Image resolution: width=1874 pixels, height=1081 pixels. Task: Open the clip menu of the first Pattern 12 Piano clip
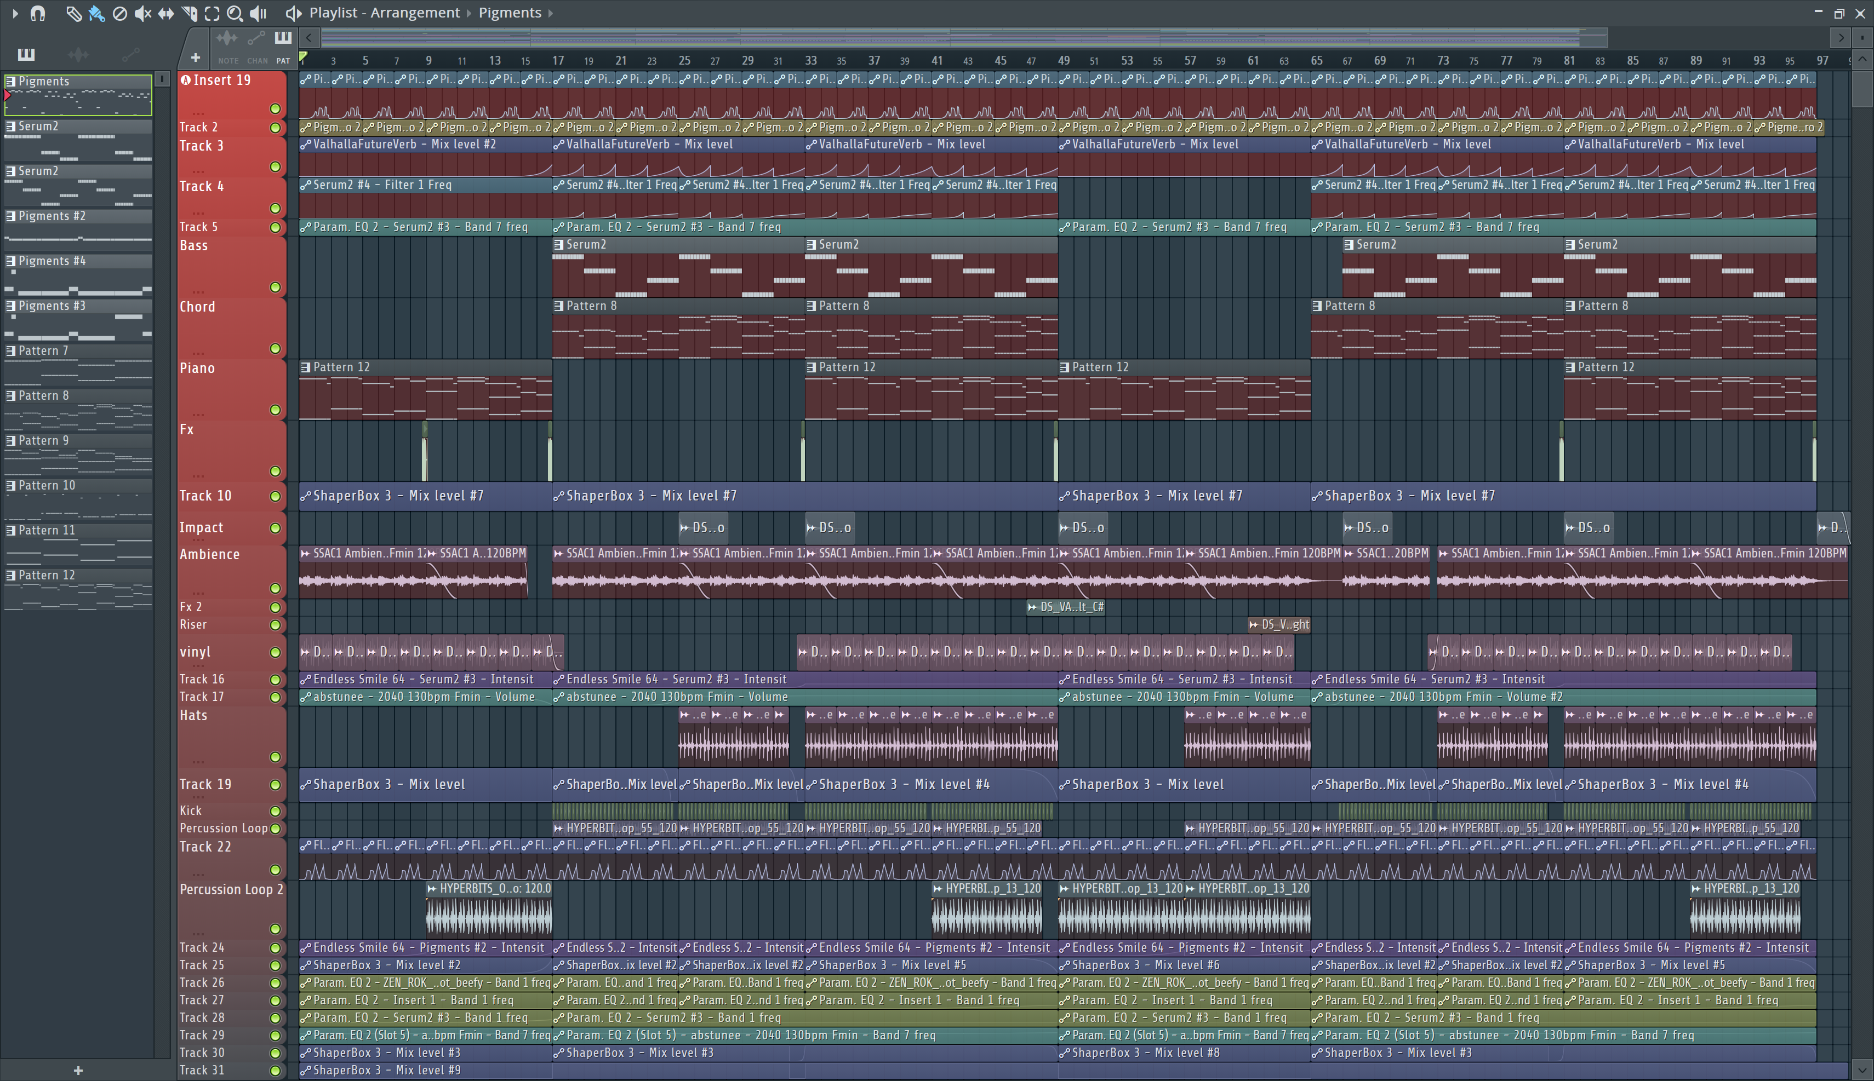tap(305, 367)
